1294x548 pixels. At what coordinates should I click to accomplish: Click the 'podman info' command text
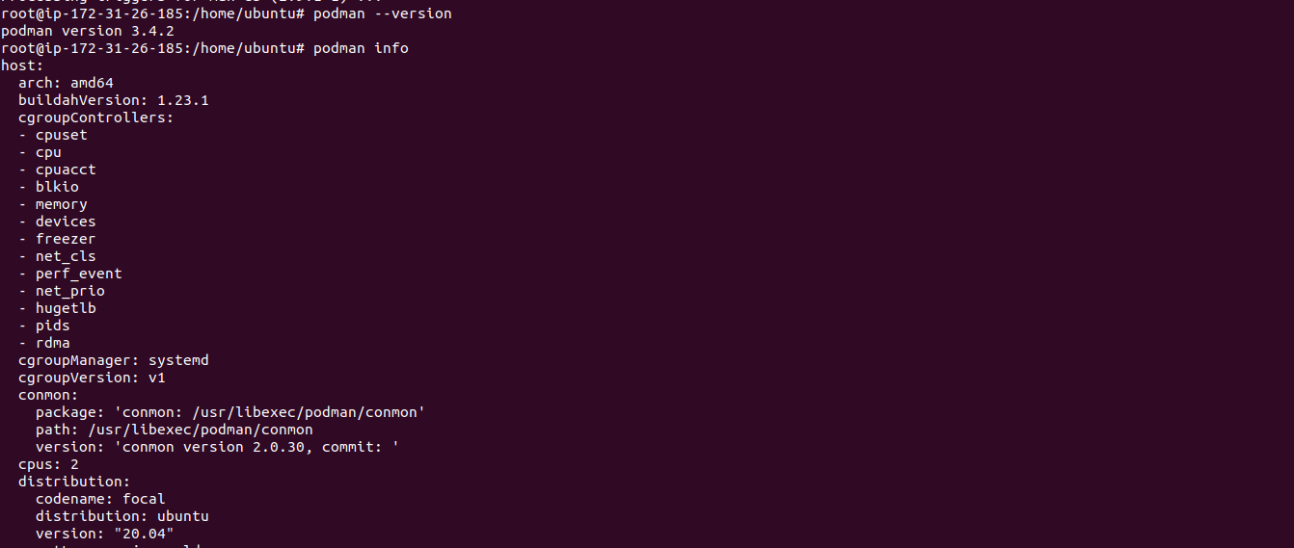[x=361, y=48]
